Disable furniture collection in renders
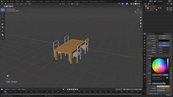 tap(171, 10)
